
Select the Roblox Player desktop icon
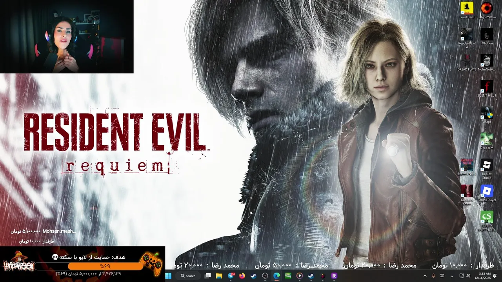tap(487, 193)
